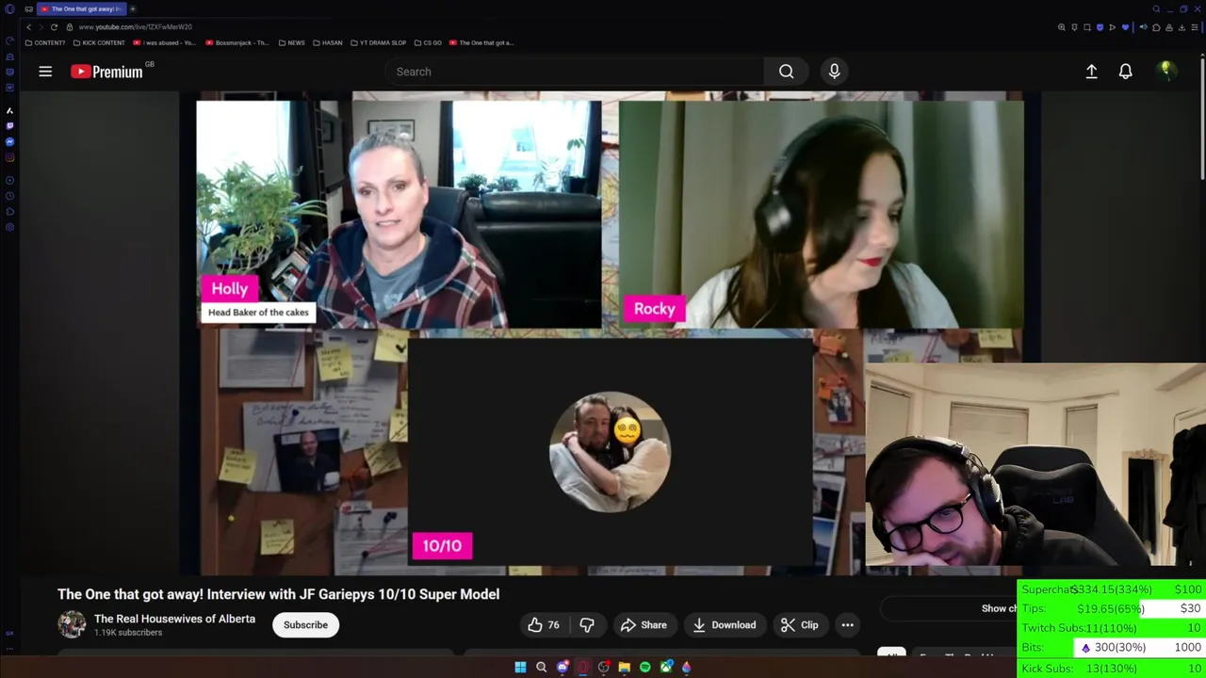Select the 'The One that got away!' tab

(81, 8)
